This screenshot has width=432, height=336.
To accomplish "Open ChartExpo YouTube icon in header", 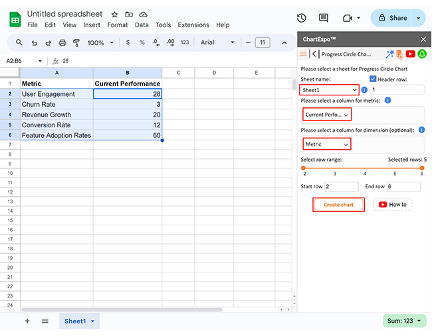I will (410, 54).
